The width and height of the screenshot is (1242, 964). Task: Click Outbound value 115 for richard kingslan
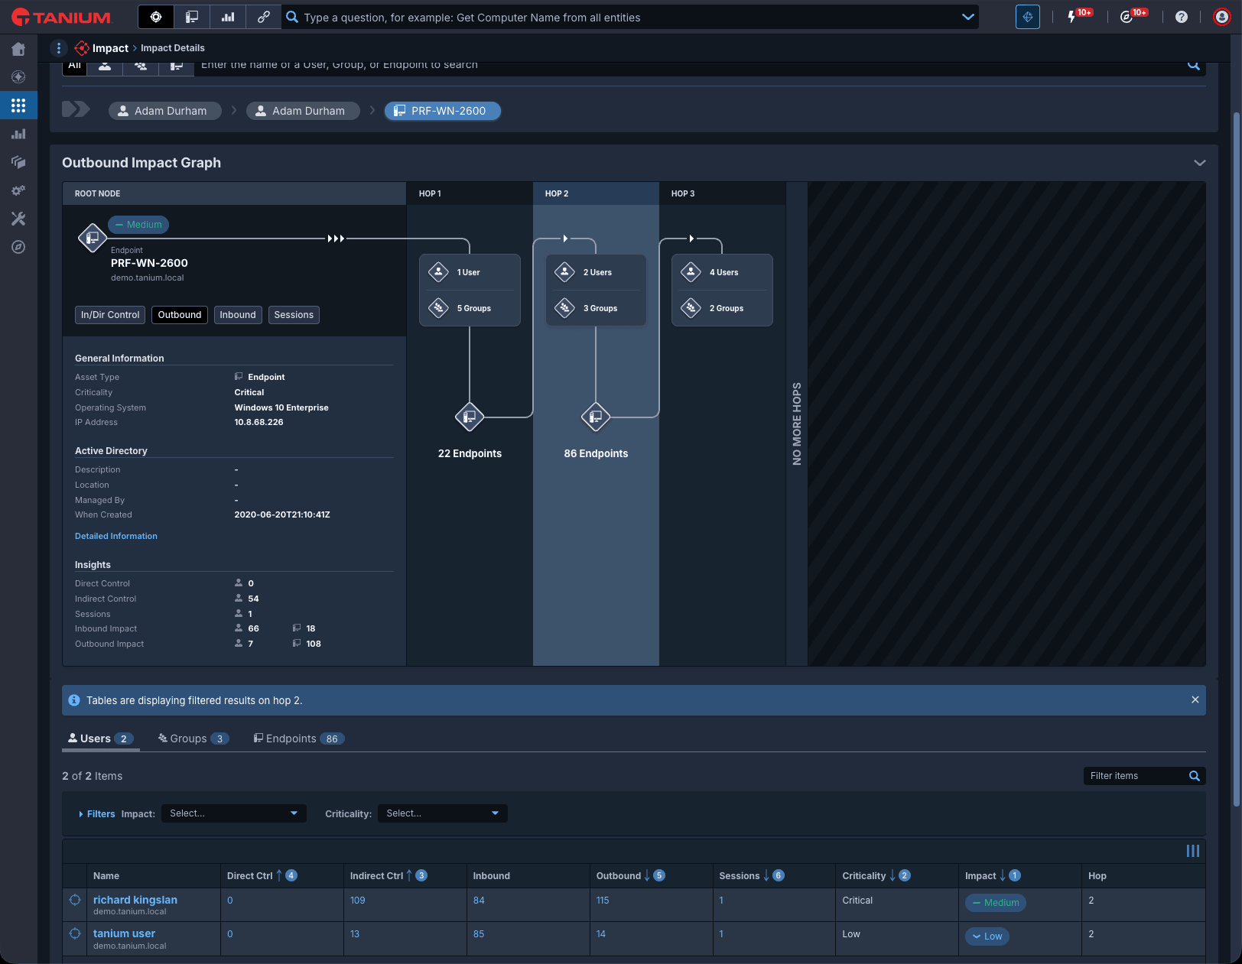click(603, 901)
